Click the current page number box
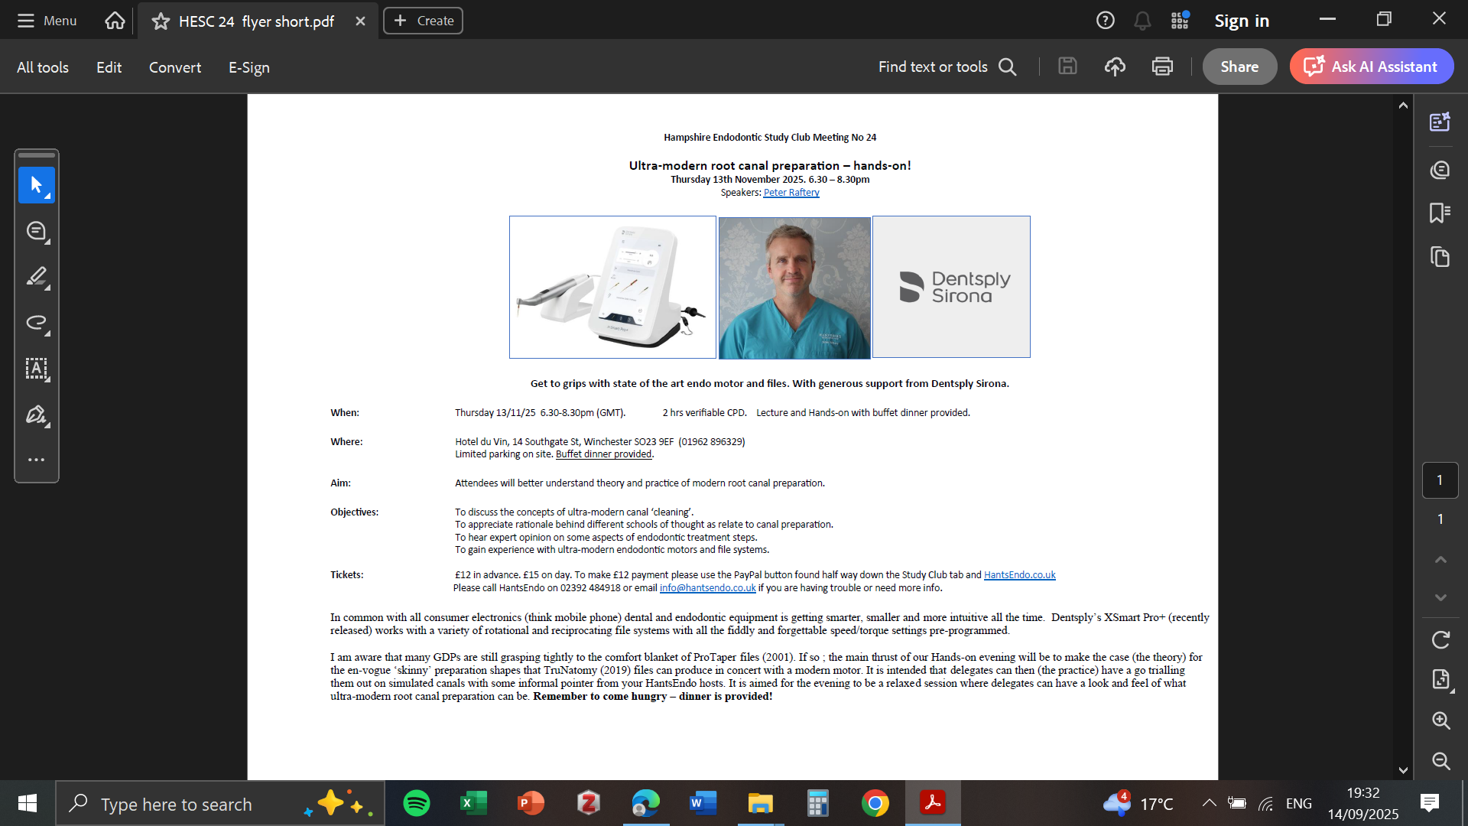Viewport: 1468px width, 826px height. 1440,480
